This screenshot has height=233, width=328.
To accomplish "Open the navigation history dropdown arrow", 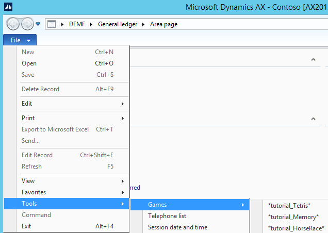I will coord(38,24).
